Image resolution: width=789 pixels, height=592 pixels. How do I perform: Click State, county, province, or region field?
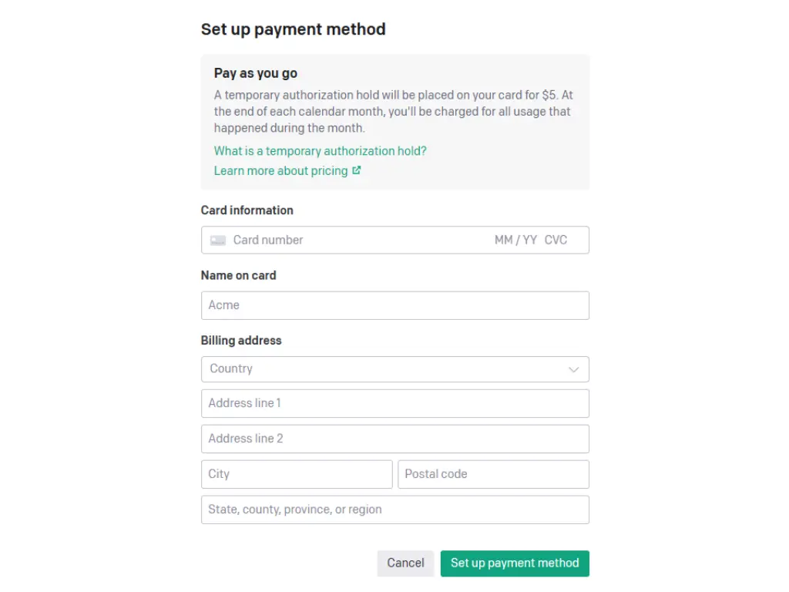(x=394, y=510)
